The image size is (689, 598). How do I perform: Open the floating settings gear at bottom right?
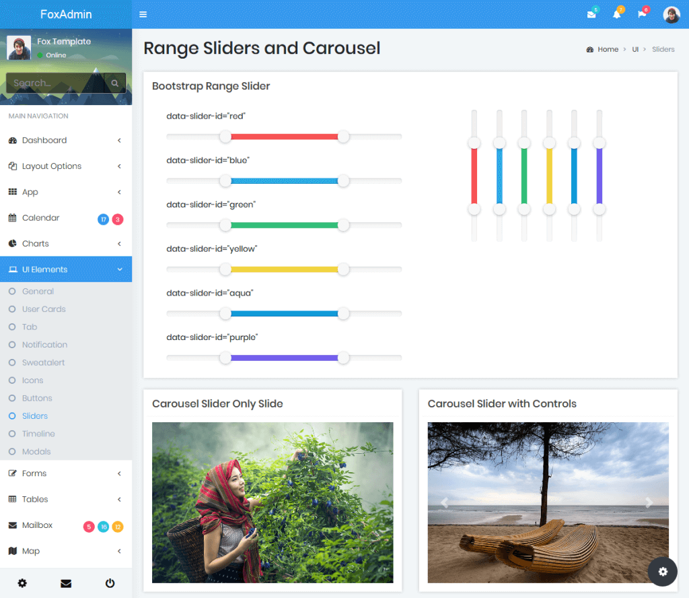[x=663, y=571]
